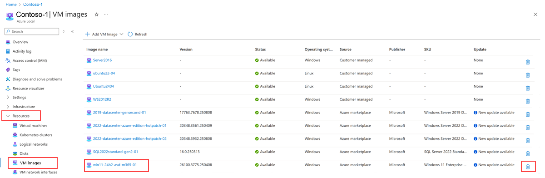Image resolution: width=545 pixels, height=178 pixels.
Task: Click 'SQL Server 2022 Standa...' SKU cell
Action: (446, 152)
